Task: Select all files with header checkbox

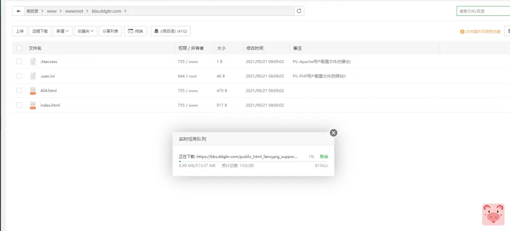Action: pos(19,48)
